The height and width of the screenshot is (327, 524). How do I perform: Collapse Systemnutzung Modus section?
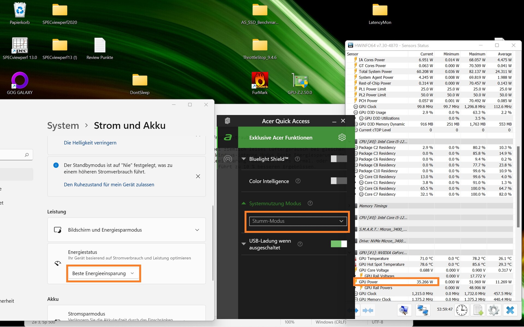244,203
